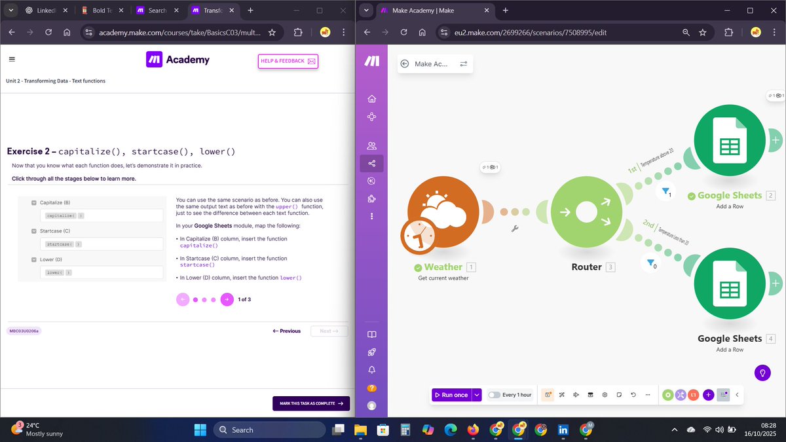
Task: Open the Academy hamburger menu
Action: 12,59
